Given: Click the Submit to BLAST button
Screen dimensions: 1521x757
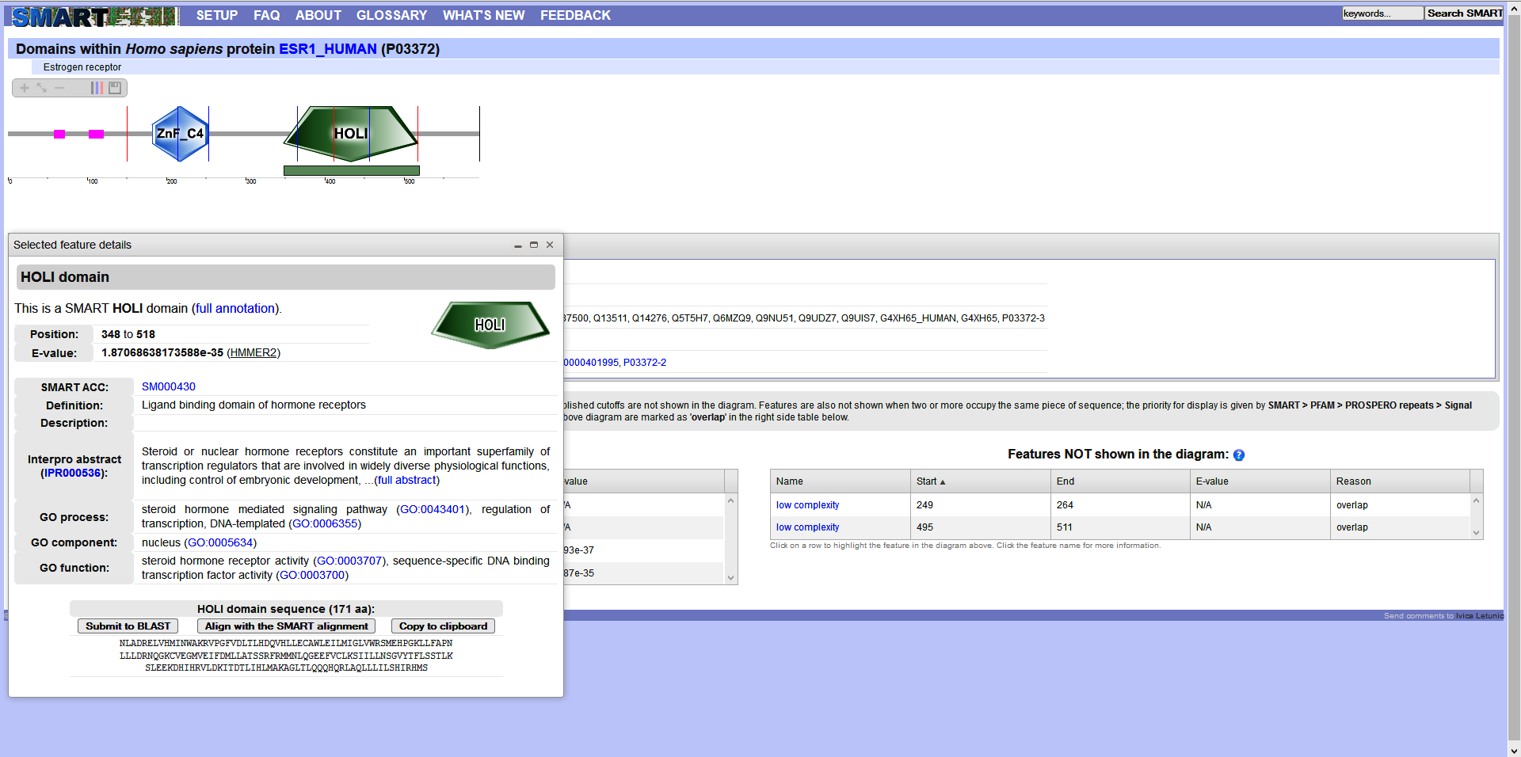Looking at the screenshot, I should pyautogui.click(x=128, y=626).
